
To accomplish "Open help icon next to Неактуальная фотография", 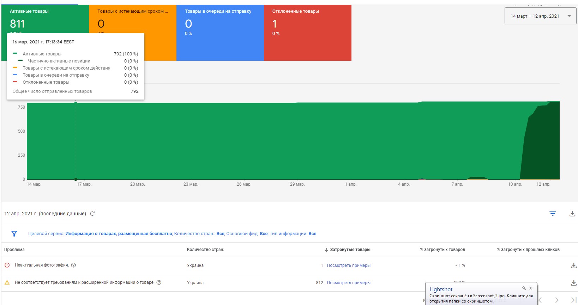I will click(73, 265).
